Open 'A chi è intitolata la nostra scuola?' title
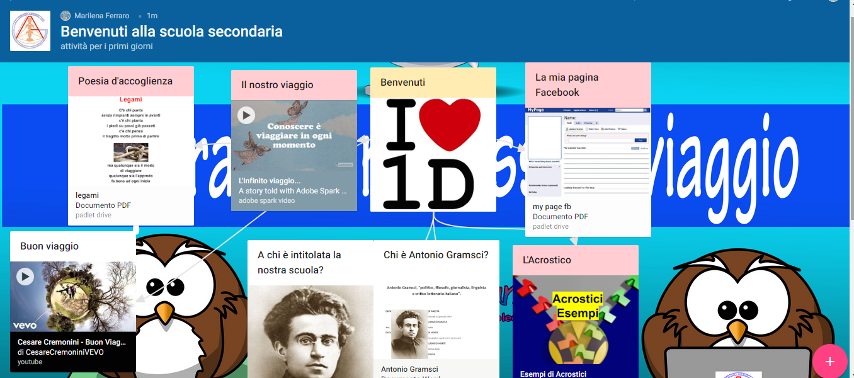854x378 pixels. [299, 262]
